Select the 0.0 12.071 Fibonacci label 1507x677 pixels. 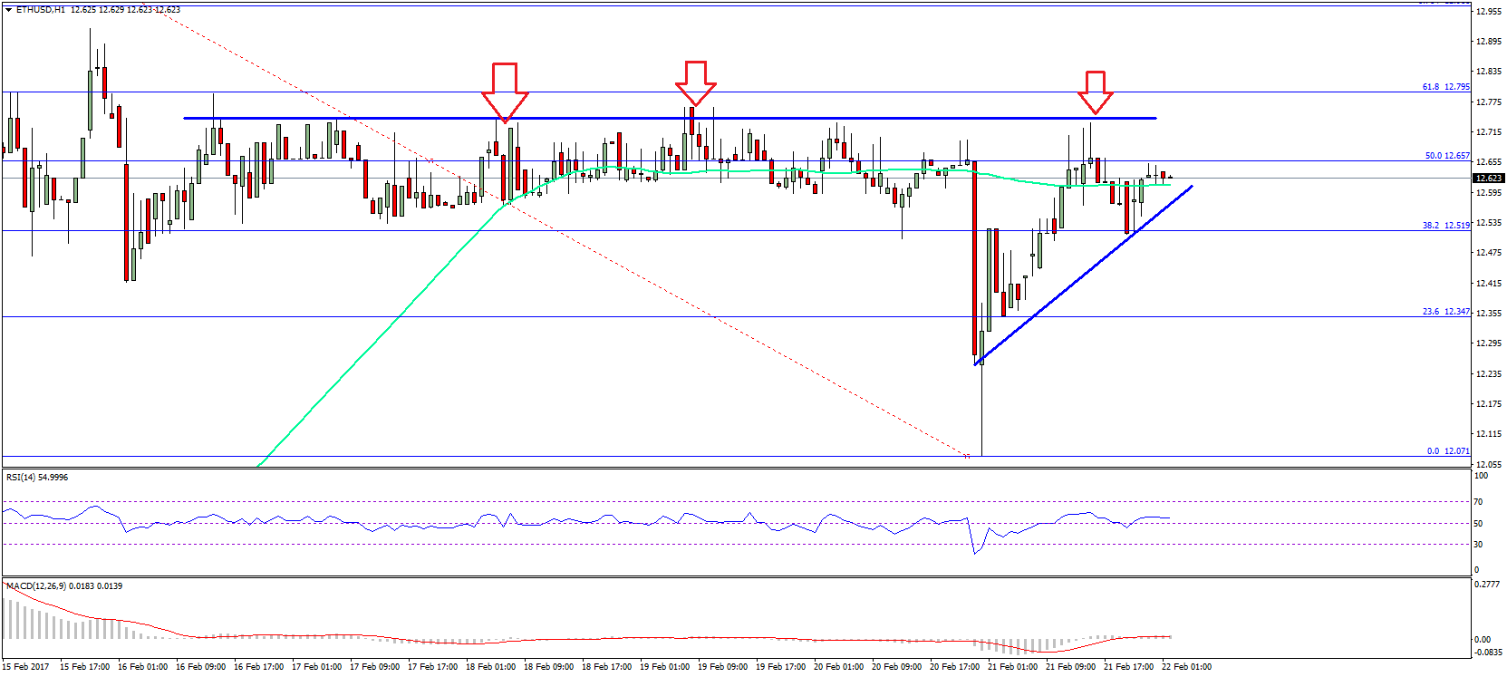pos(1448,451)
